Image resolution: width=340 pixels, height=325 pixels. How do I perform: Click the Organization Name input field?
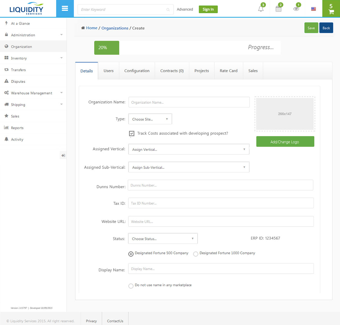[x=189, y=102]
